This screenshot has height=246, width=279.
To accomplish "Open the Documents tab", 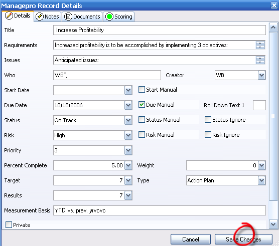I will 82,17.
